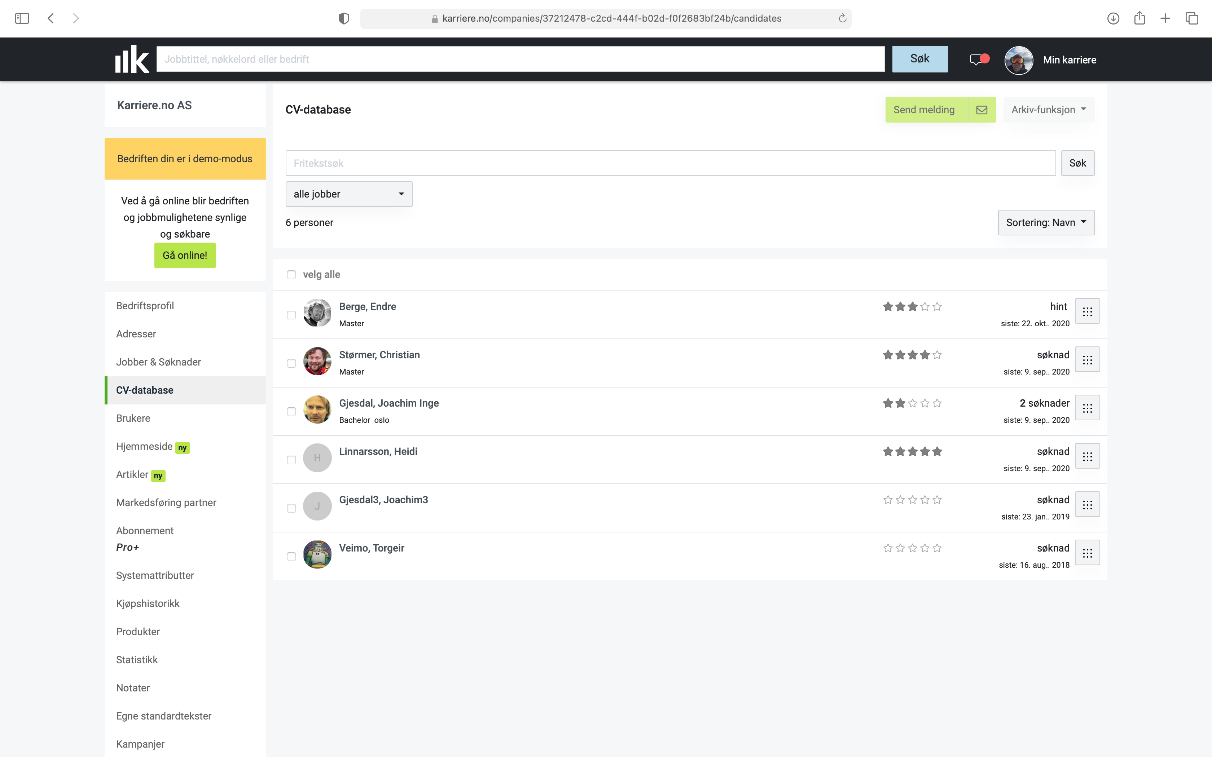The width and height of the screenshot is (1212, 757).
Task: Set Berge, Endre rating to five stars
Action: tap(937, 306)
